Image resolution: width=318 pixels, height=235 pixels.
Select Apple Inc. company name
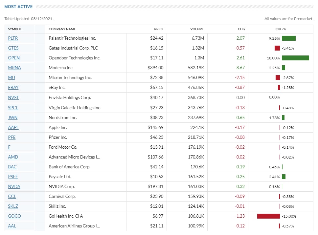[x=58, y=127]
